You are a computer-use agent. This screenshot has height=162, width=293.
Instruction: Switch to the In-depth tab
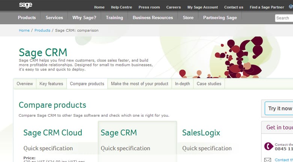pyautogui.click(x=183, y=84)
